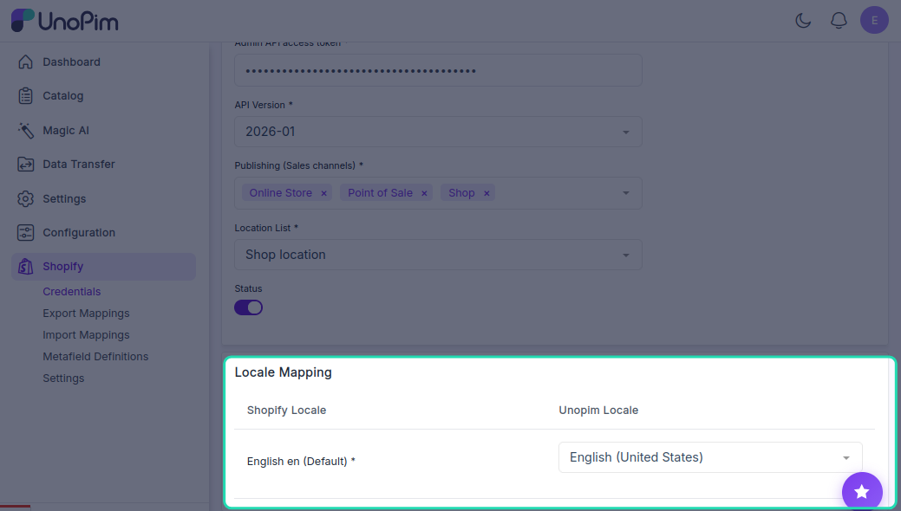Click the Configuration sliders icon

tap(25, 232)
